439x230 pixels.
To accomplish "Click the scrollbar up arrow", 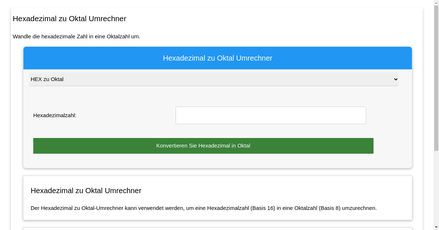I will [436, 3].
